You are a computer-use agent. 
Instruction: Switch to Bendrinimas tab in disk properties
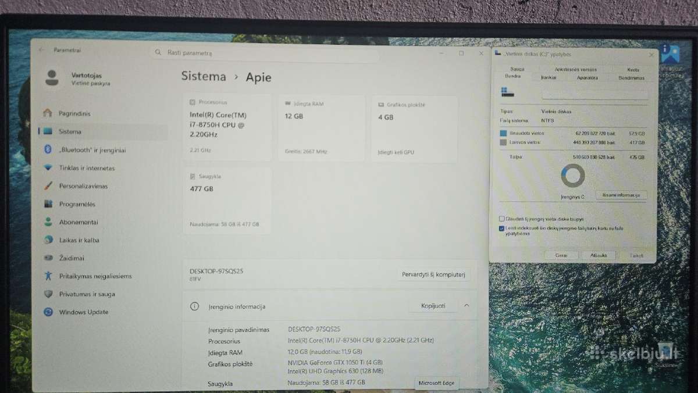tap(631, 78)
